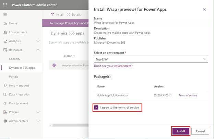
Task: Click the horizontal scrollbar under the apps list
Action: coord(69,125)
